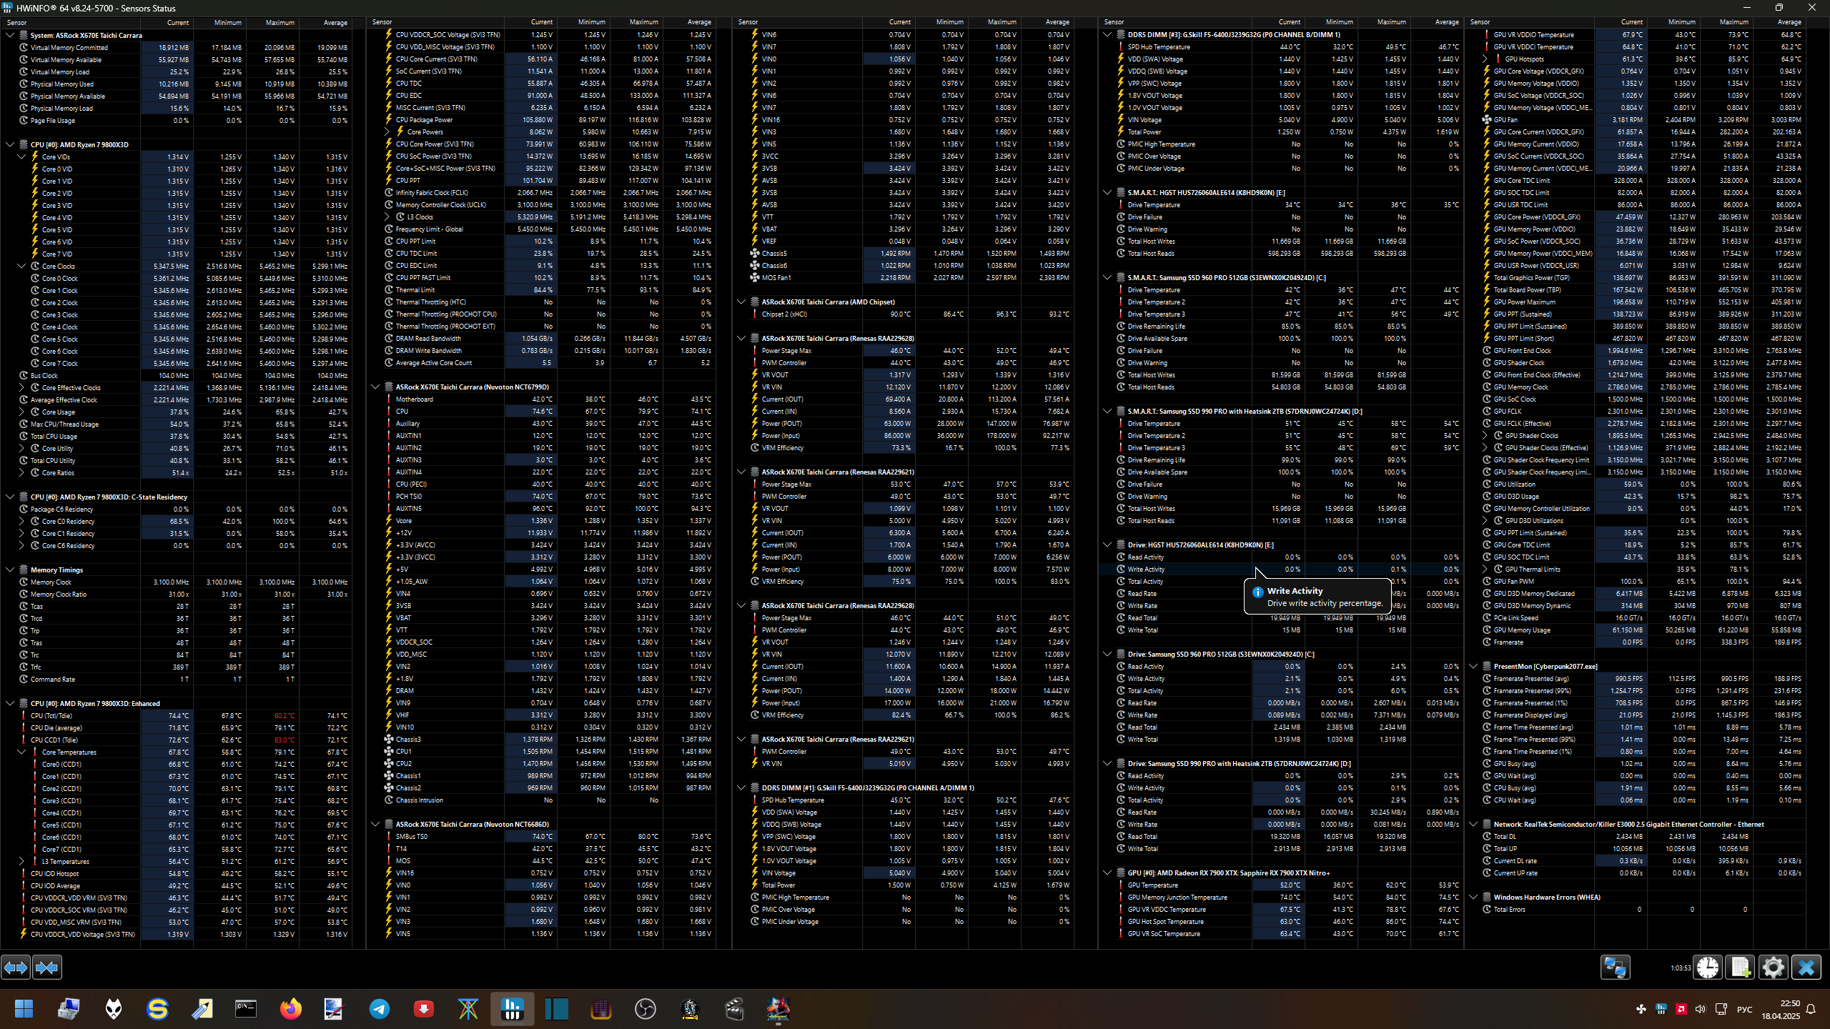Collapse the PresentMon Cyberpunk2077 section
The image size is (1830, 1029).
point(1473,667)
